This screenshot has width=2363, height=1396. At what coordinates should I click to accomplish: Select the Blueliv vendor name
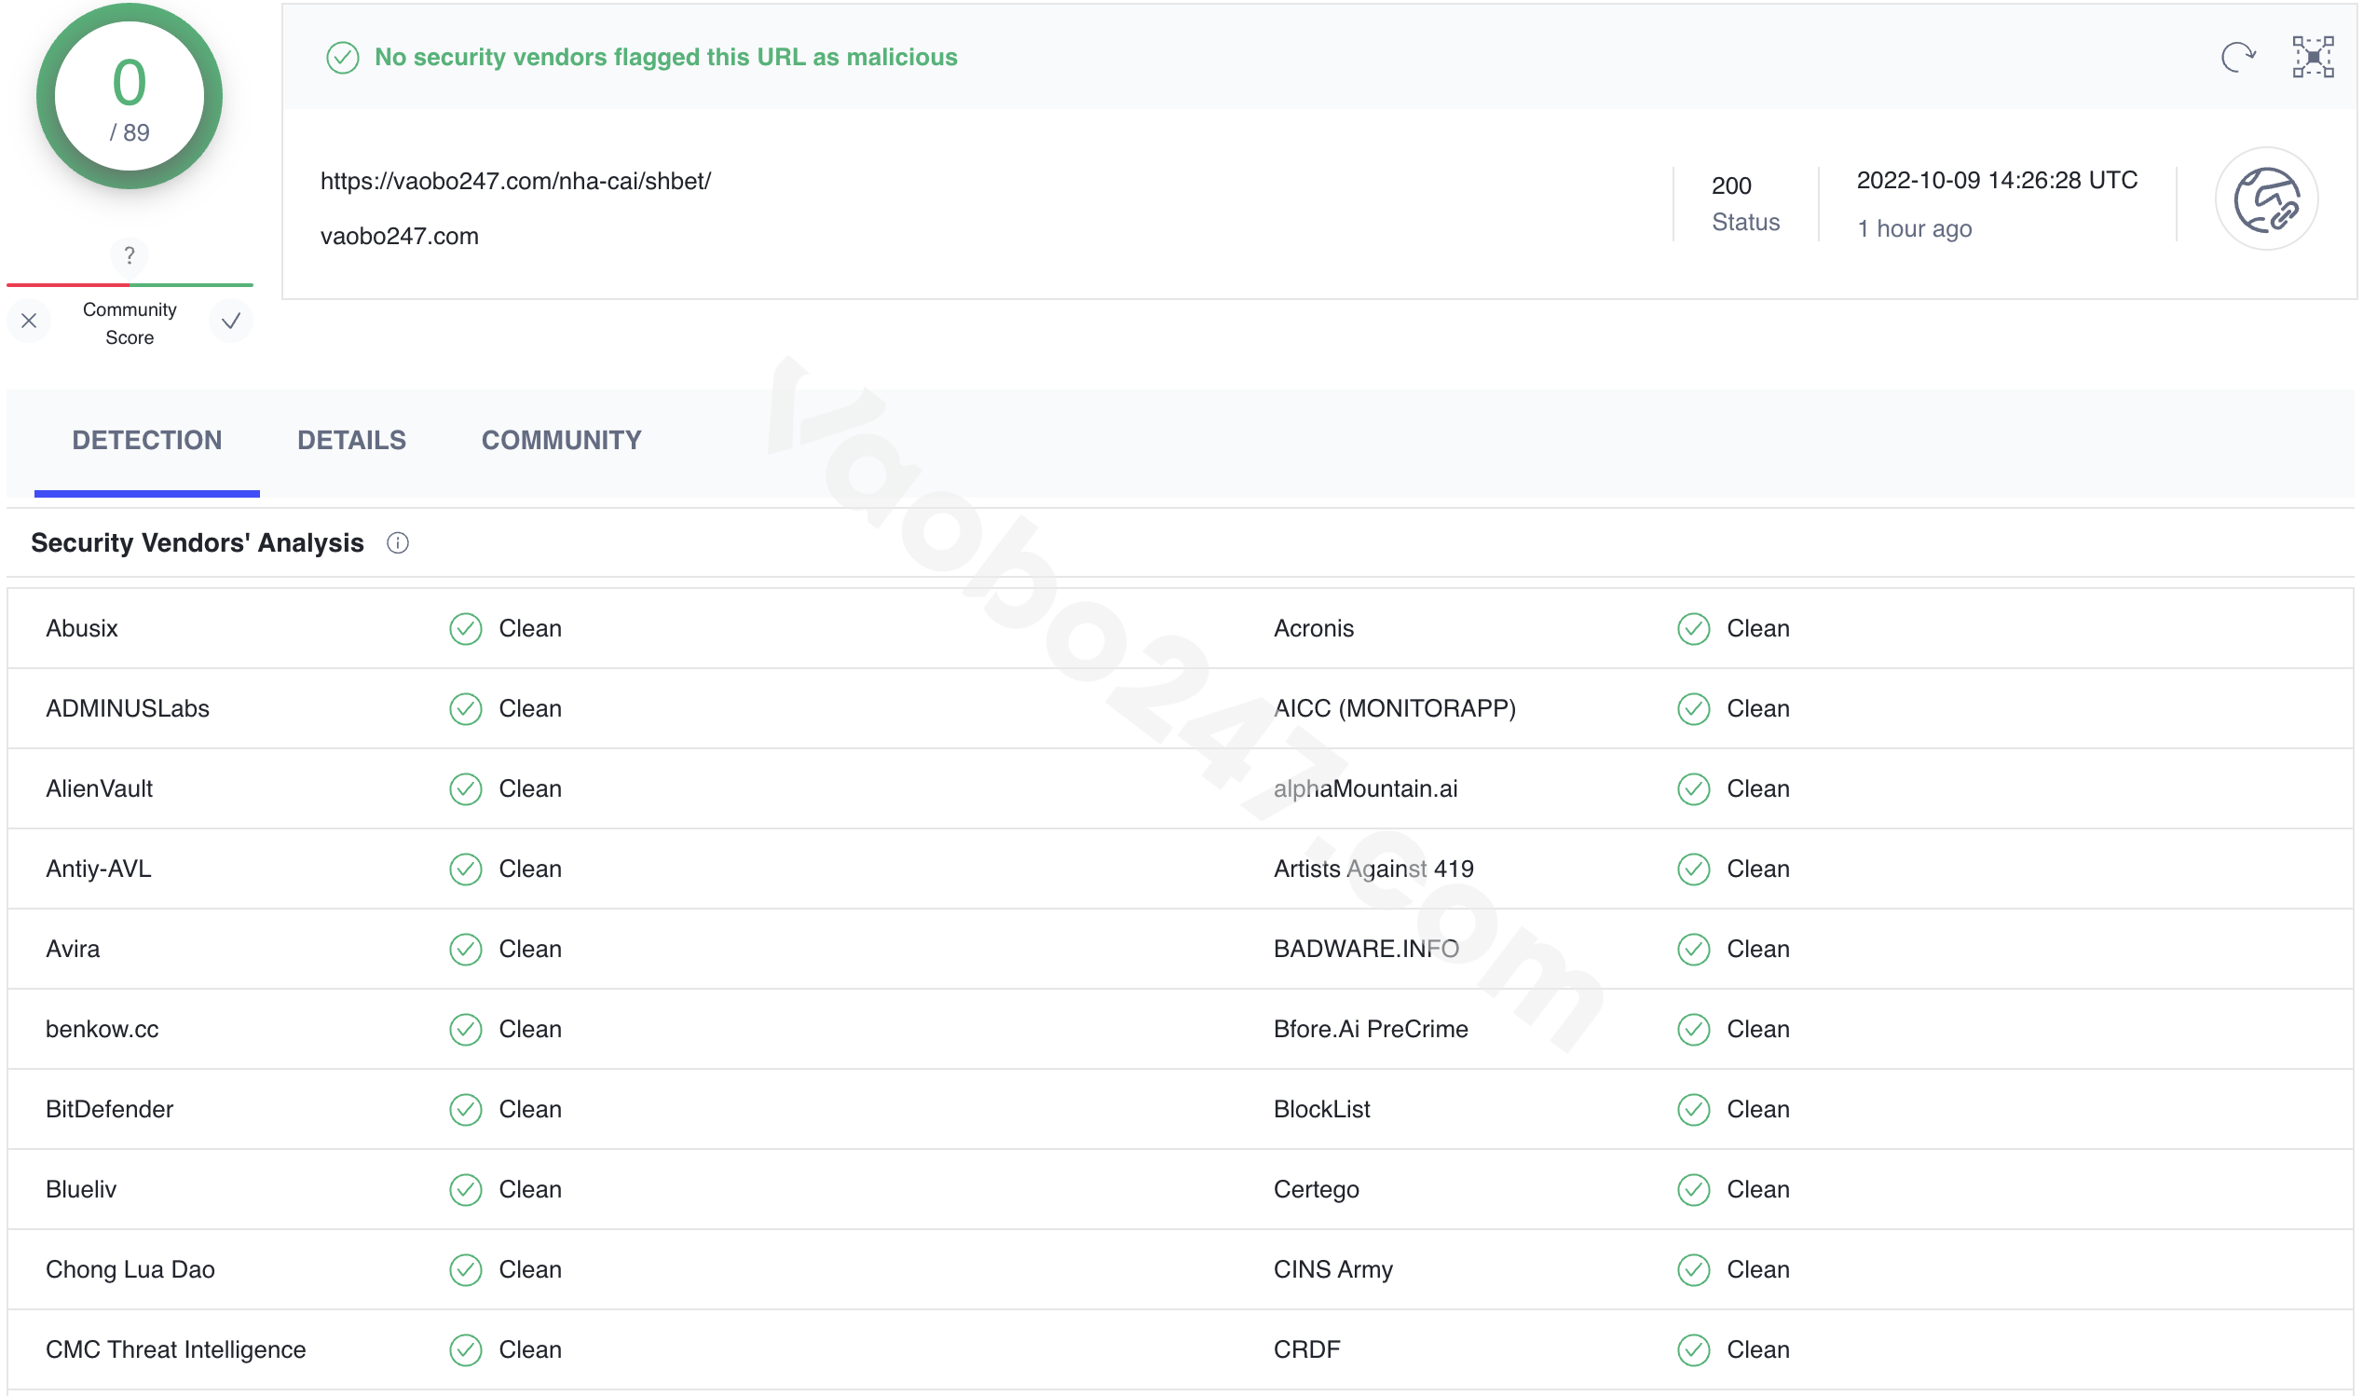pos(81,1189)
